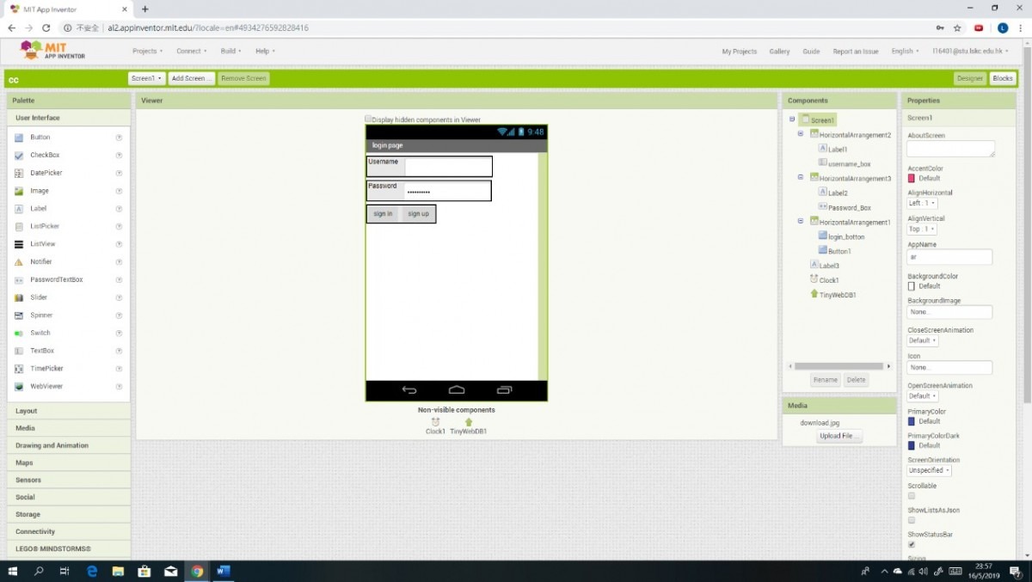Toggle the Scrollable checkbox
Image resolution: width=1032 pixels, height=582 pixels.
click(x=912, y=496)
